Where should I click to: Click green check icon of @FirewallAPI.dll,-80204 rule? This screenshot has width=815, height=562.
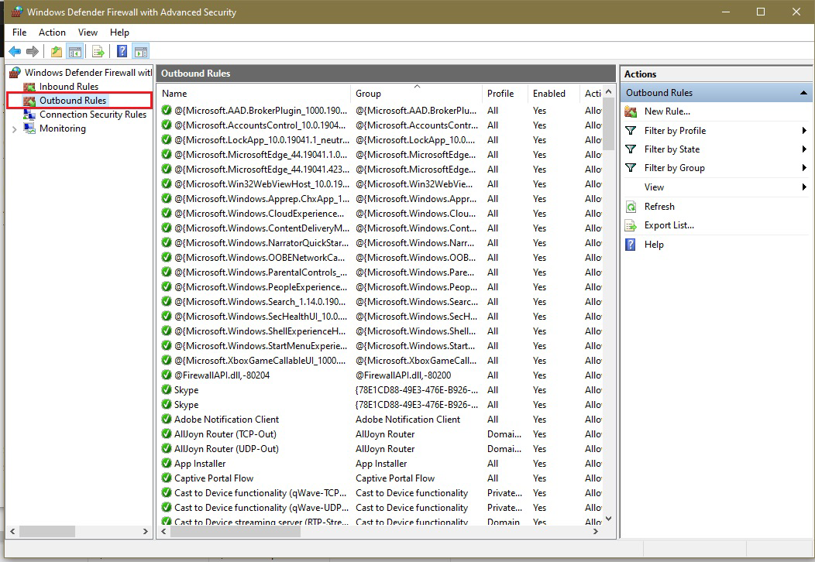coord(167,375)
